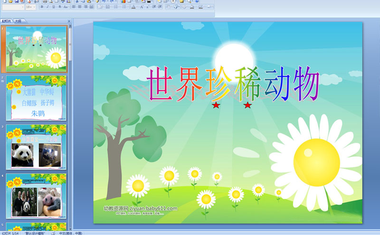Viewport: 380px width, 235px height.
Task: Switch to the 大纲 outline tab
Action: 18,21
